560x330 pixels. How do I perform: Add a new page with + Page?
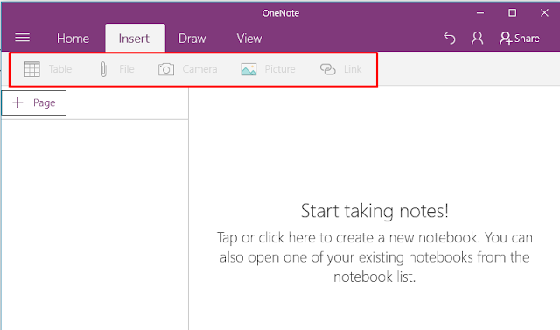(x=34, y=103)
